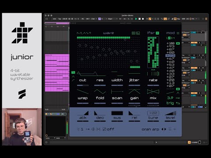211x158 pixels.
Task: Select the +40 mod value
Action: [171, 71]
